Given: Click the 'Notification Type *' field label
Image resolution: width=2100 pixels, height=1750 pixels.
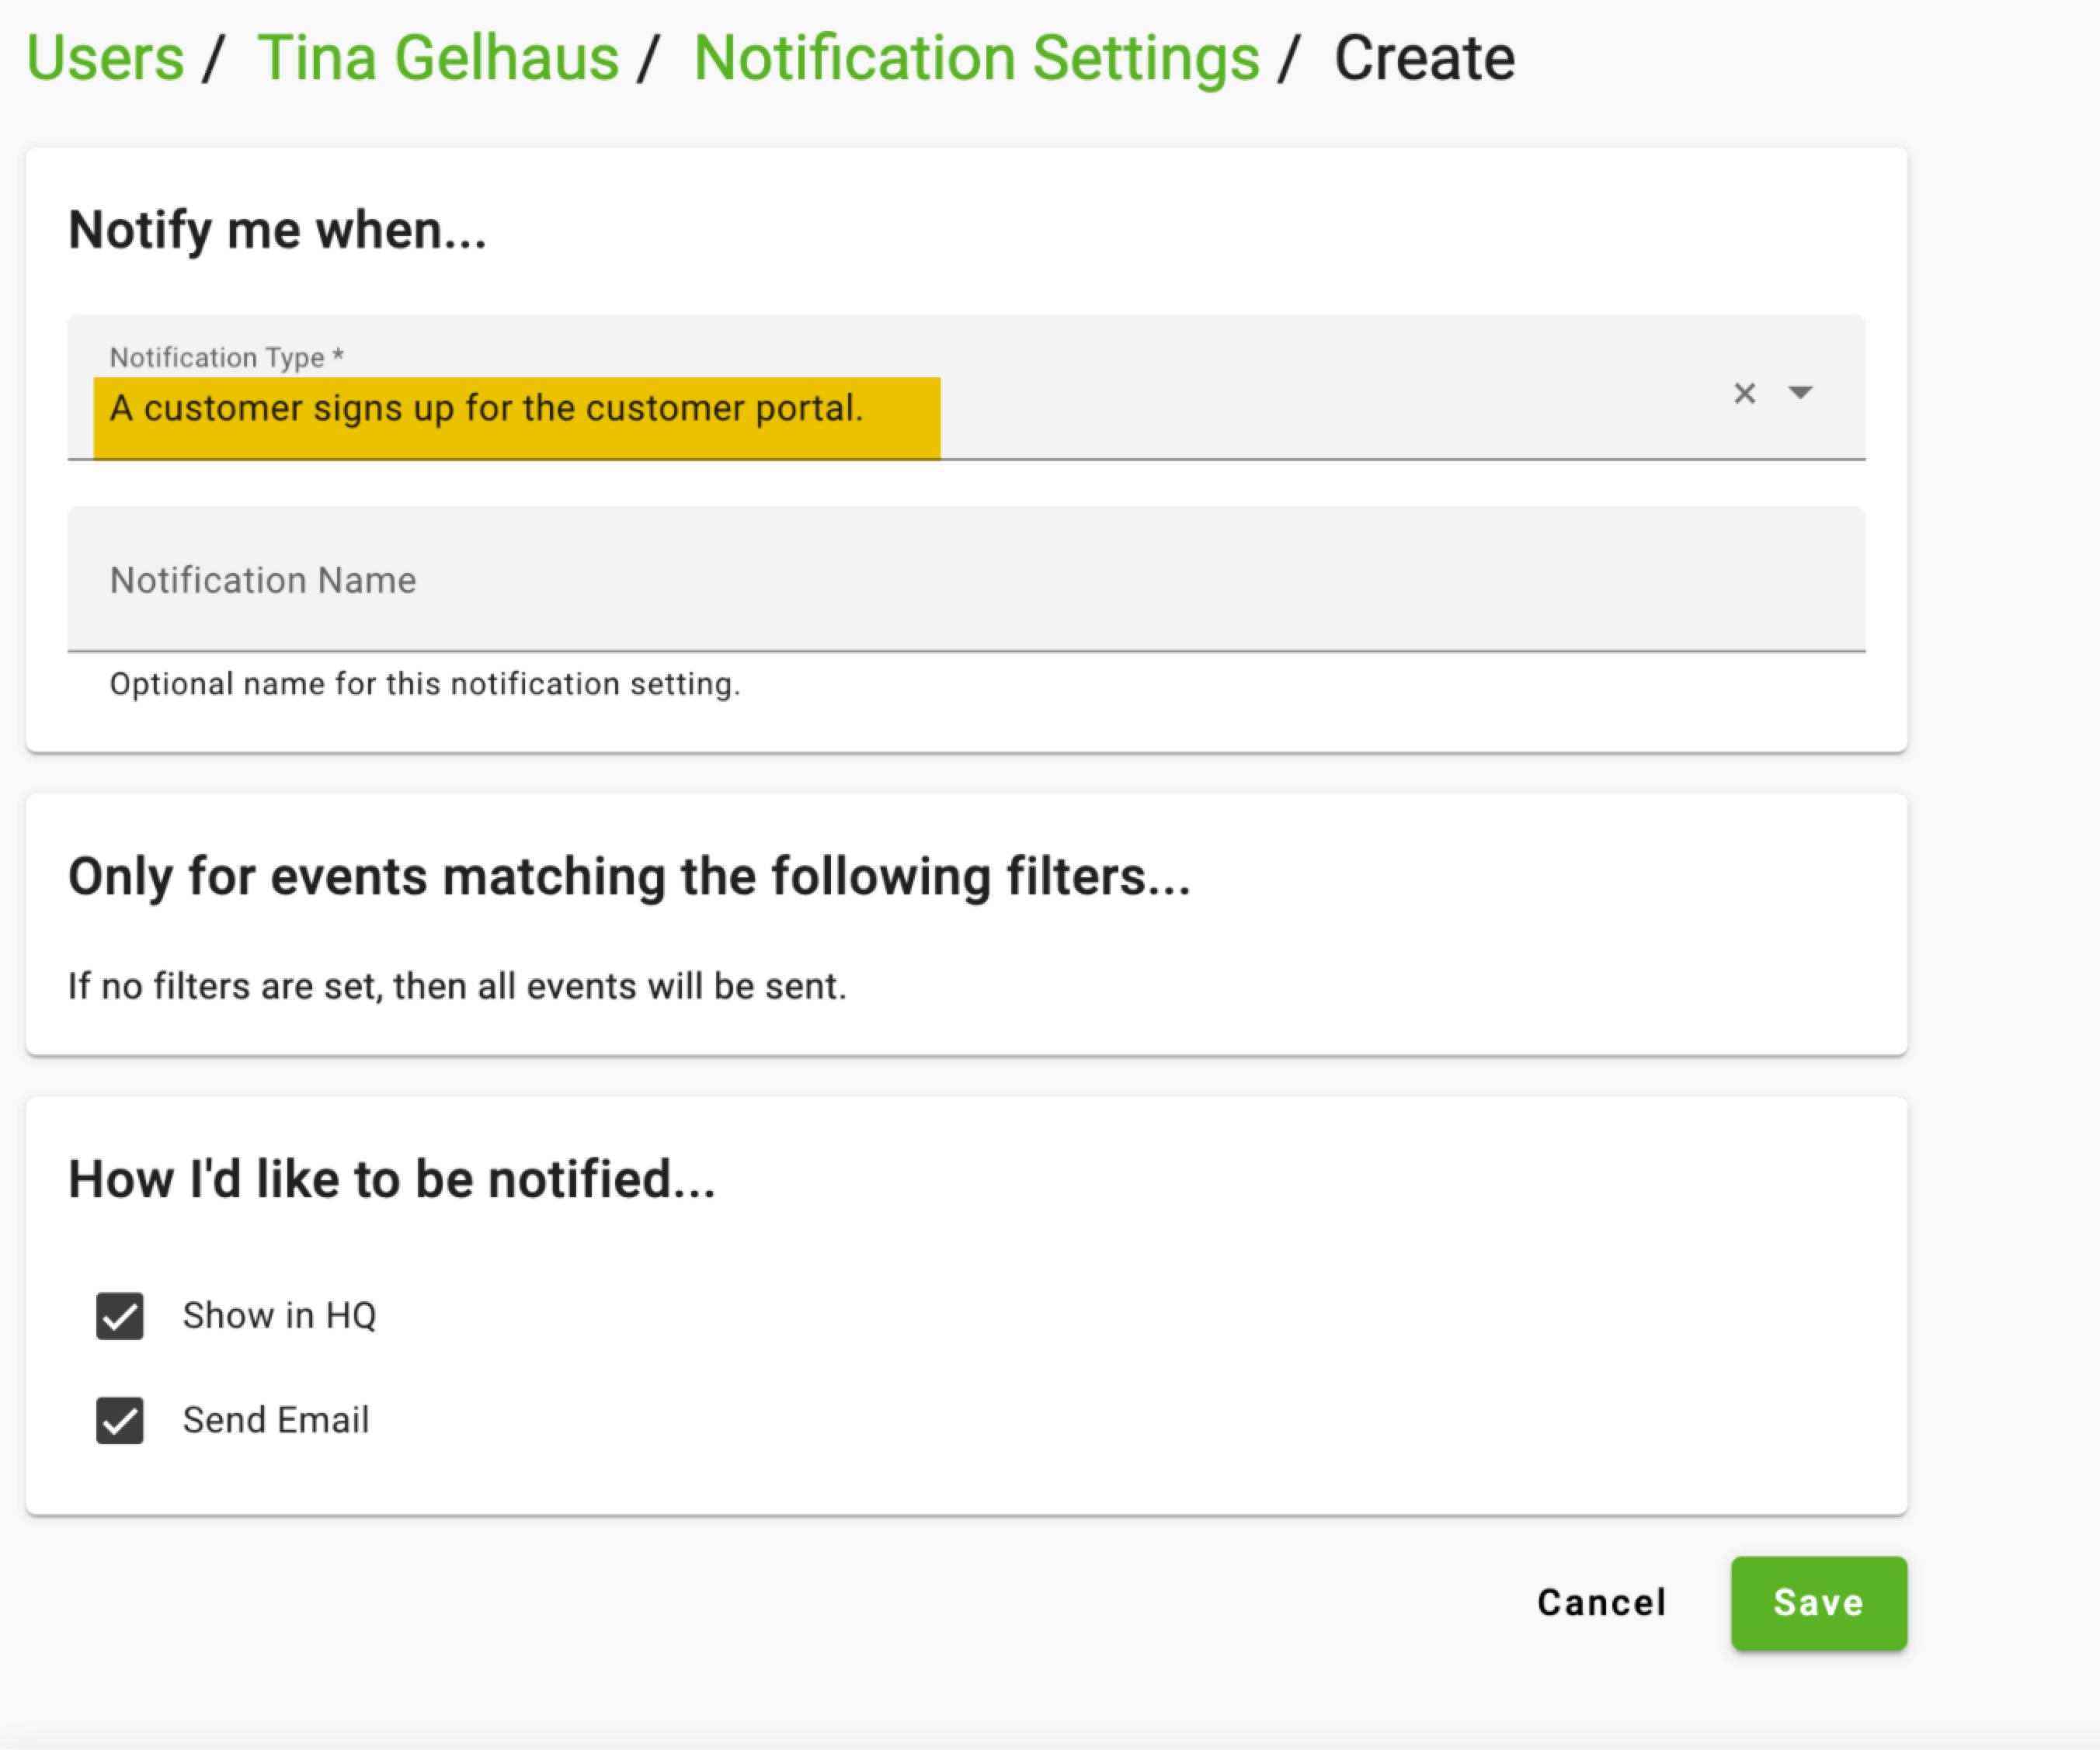Looking at the screenshot, I should tap(227, 357).
